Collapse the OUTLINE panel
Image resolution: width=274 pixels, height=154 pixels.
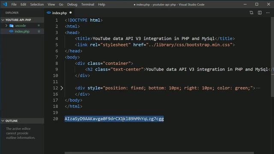point(22,121)
